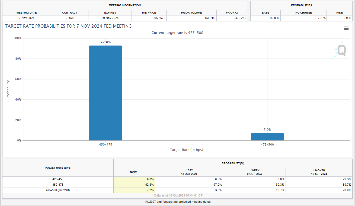Click the 7 Nov 2024 meeting date cell
Screen dimensions: 355x206
(27, 18)
